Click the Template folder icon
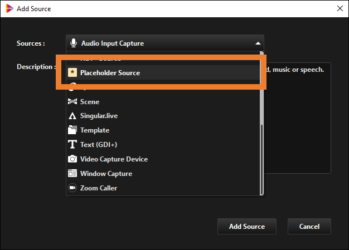This screenshot has height=250, width=349. [72, 130]
